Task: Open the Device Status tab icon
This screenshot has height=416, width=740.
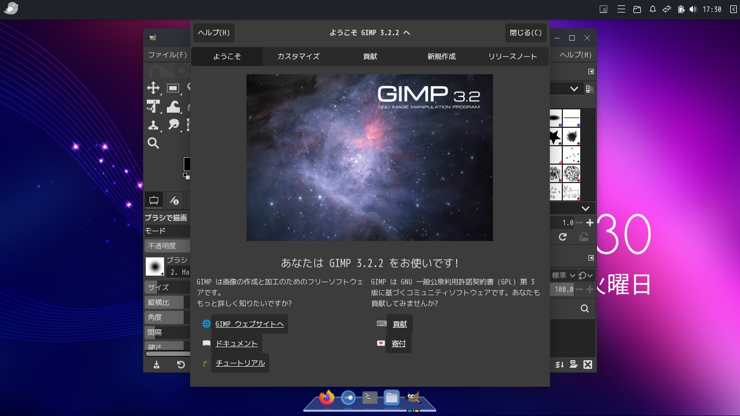Action: (x=174, y=200)
